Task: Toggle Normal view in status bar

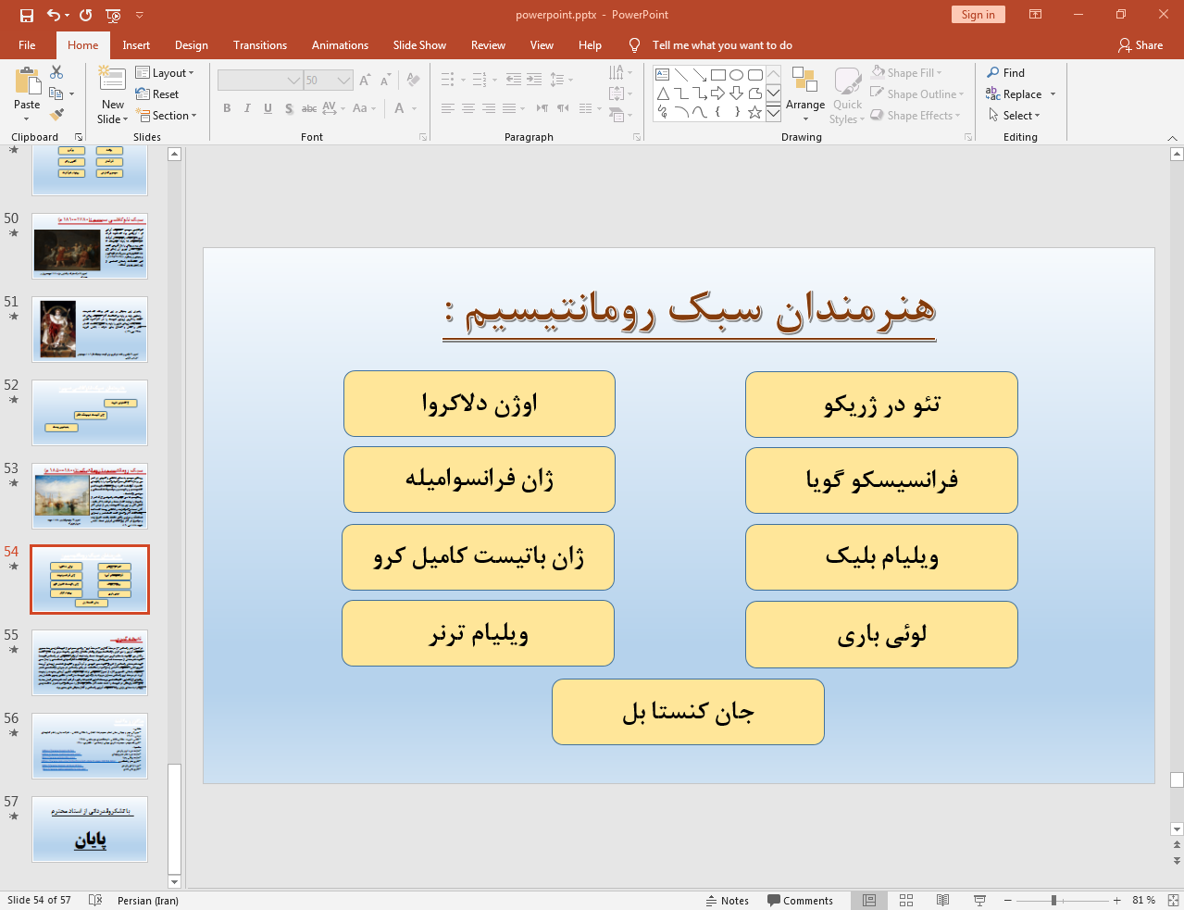Action: coord(869,900)
